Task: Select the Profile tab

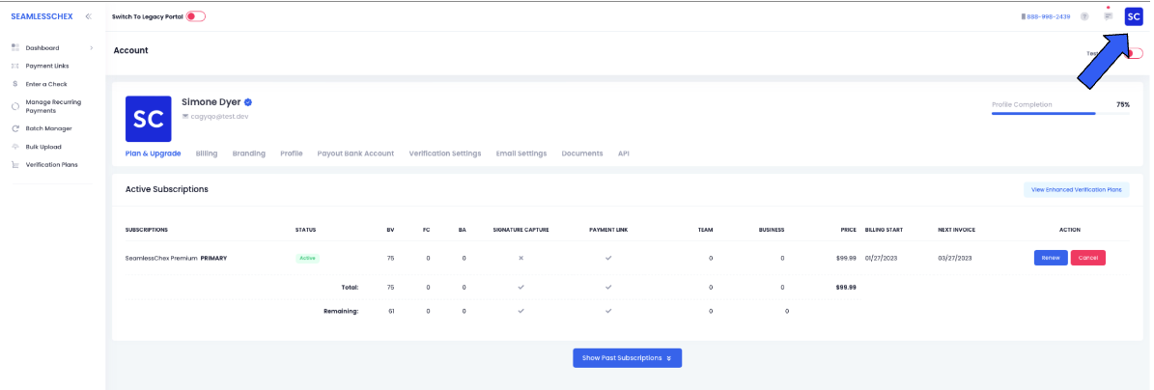Action: [292, 153]
